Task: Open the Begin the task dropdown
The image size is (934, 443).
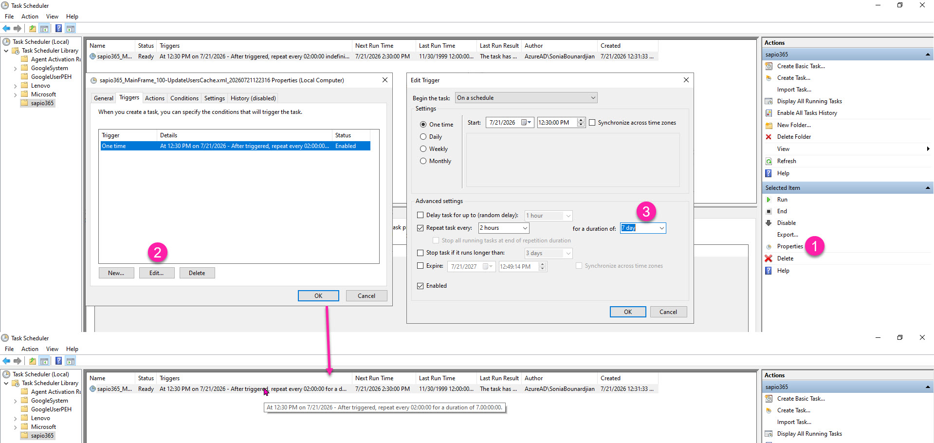Action: 526,98
